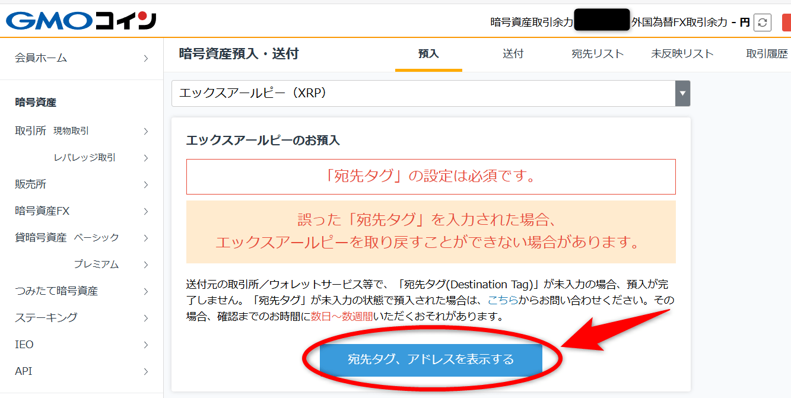Switch to the 宛先リスト tab
This screenshot has height=398, width=791.
pos(598,54)
